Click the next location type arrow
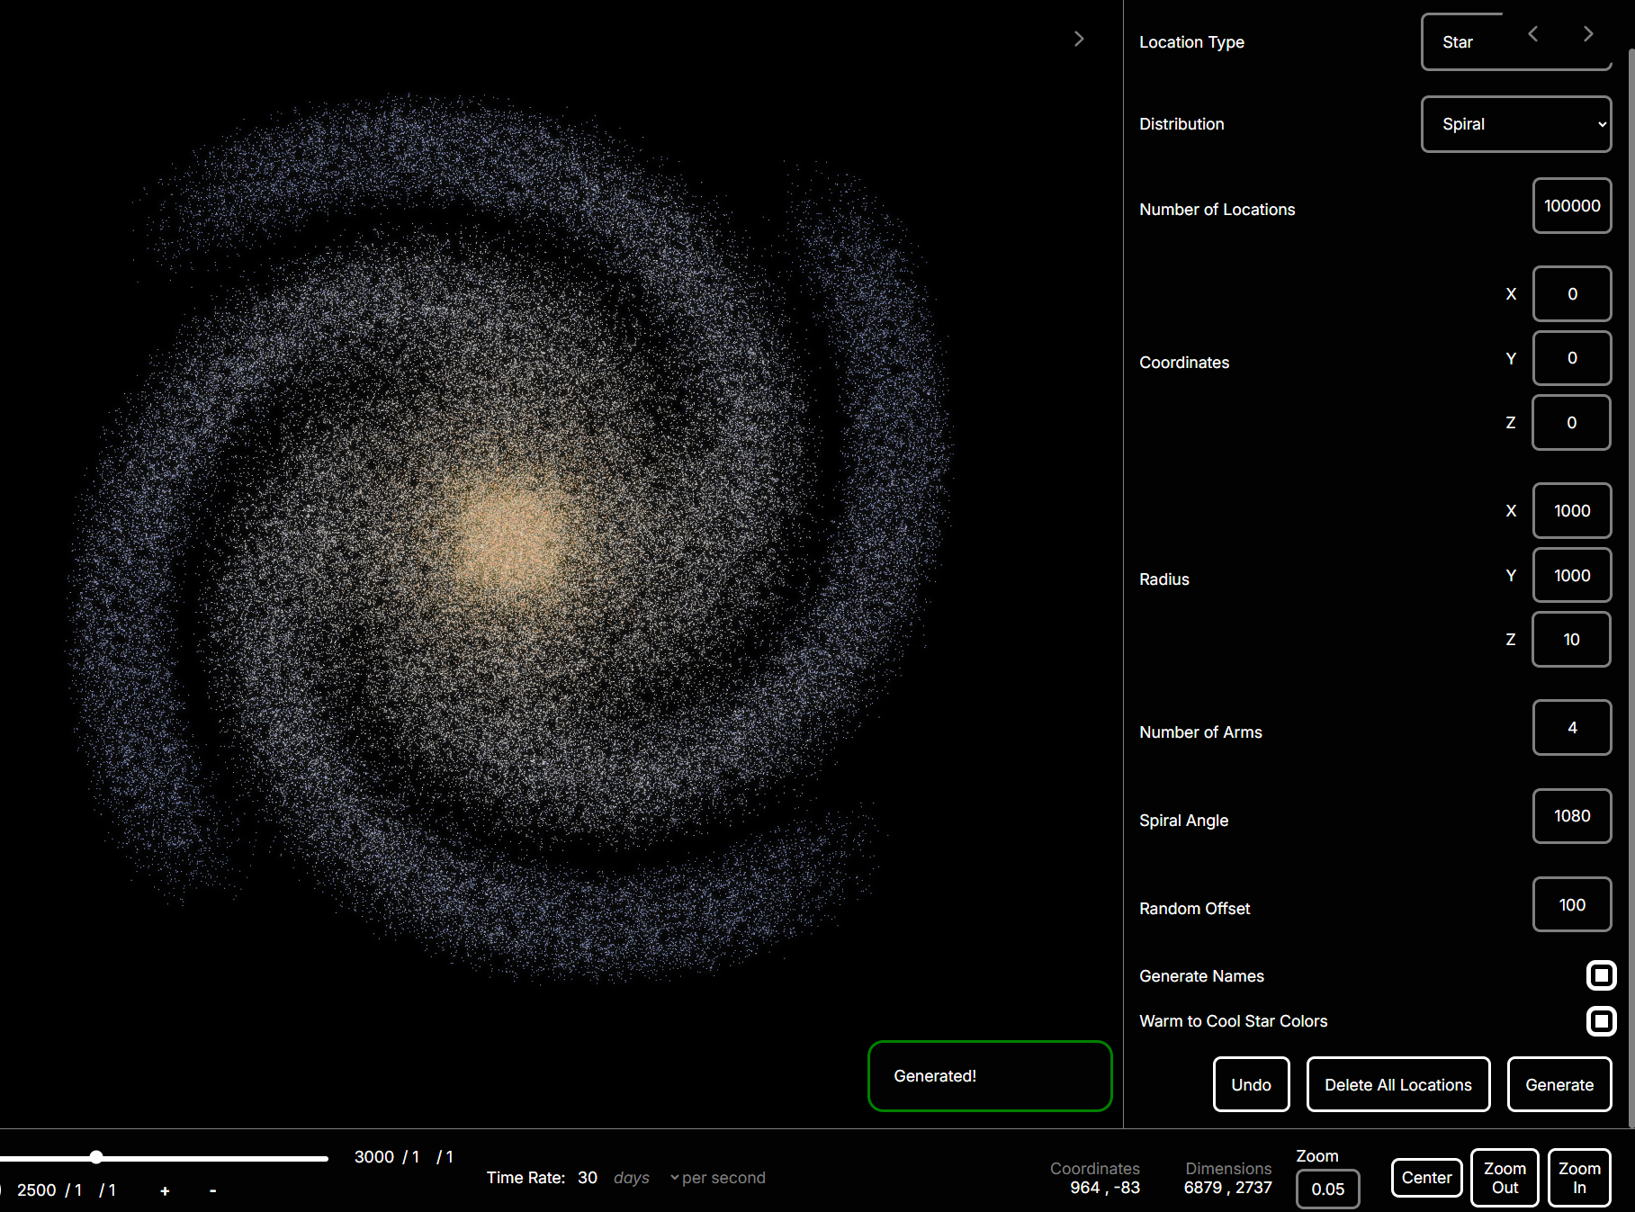The width and height of the screenshot is (1635, 1212). point(1588,34)
